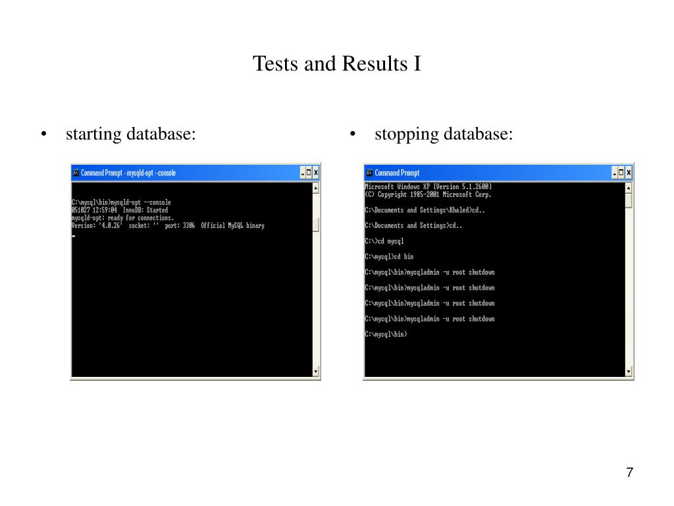Click the right window's 'Command Prompt' title text
The image size is (674, 506).
click(397, 173)
